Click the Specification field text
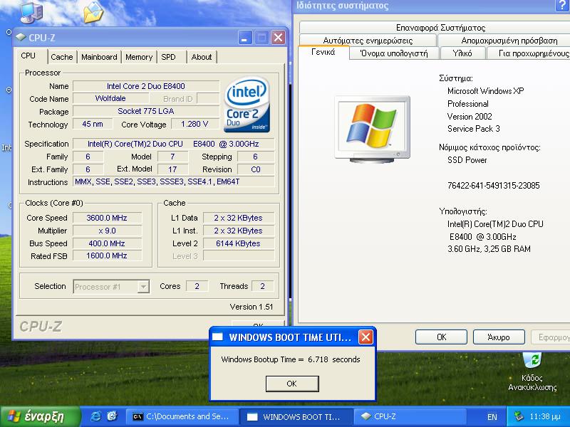Viewport: 570px width, 427px height. pos(173,144)
